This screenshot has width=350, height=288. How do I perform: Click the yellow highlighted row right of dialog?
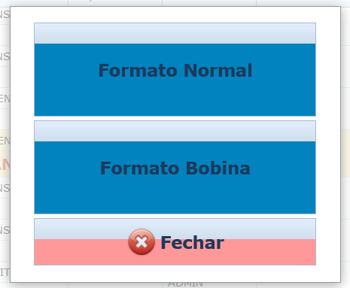[x=345, y=153]
